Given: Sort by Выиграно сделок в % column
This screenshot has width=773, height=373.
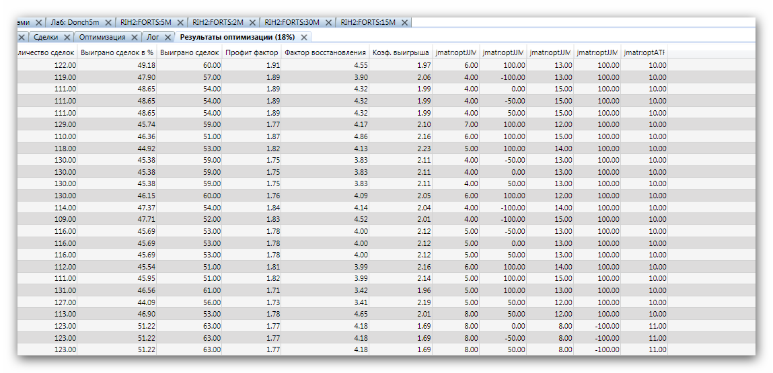Looking at the screenshot, I should (x=117, y=52).
